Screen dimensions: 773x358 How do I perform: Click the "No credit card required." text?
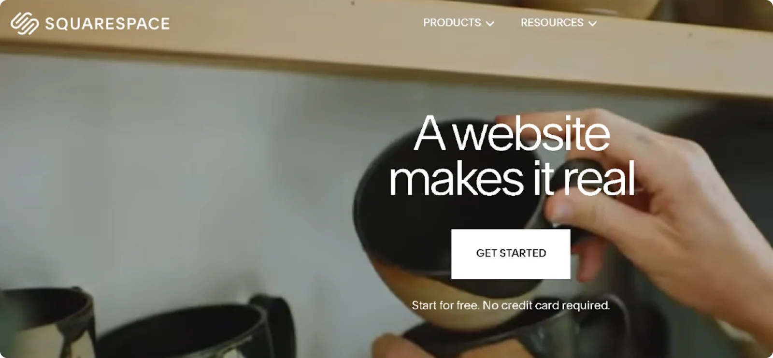click(x=546, y=305)
